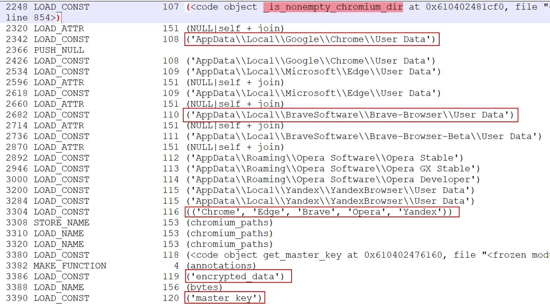Image resolution: width=550 pixels, height=304 pixels.
Task: Click the Edge User Data string on row 2534
Action: tap(314, 71)
